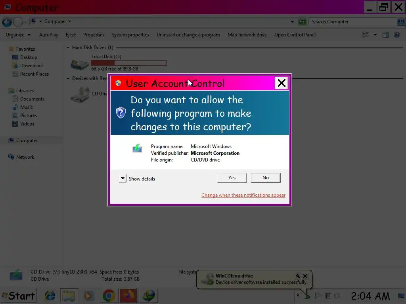Open the Videos library

tap(27, 124)
